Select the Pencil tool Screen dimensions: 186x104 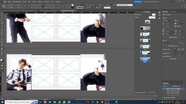2,32
